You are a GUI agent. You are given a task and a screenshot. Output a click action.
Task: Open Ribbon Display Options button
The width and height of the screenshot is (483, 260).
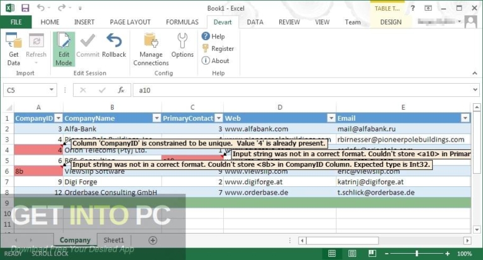click(x=428, y=8)
